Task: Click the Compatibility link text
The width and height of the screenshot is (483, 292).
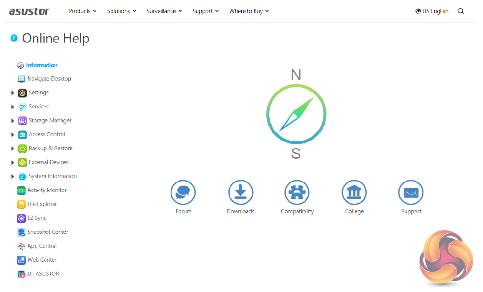Action: point(297,211)
